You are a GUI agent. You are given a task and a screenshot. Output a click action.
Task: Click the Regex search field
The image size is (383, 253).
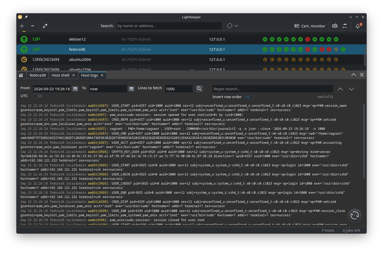(x=273, y=89)
